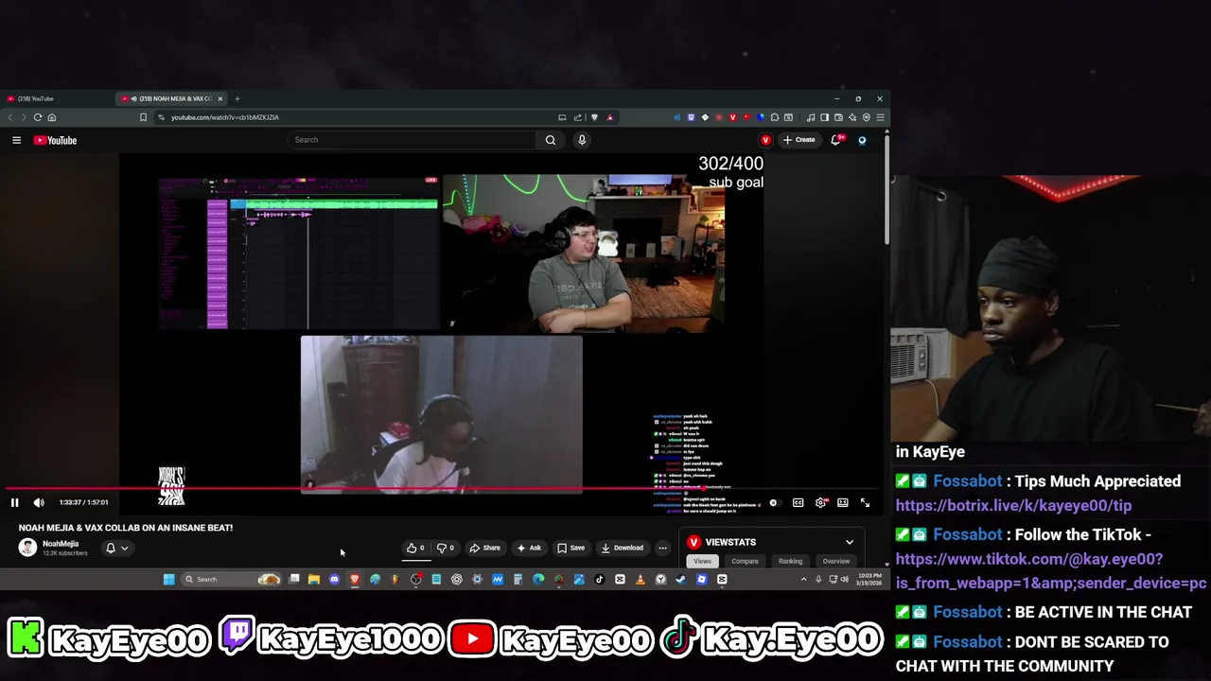The image size is (1211, 681).
Task: Click the Brave Shields lion icon
Action: tap(594, 117)
